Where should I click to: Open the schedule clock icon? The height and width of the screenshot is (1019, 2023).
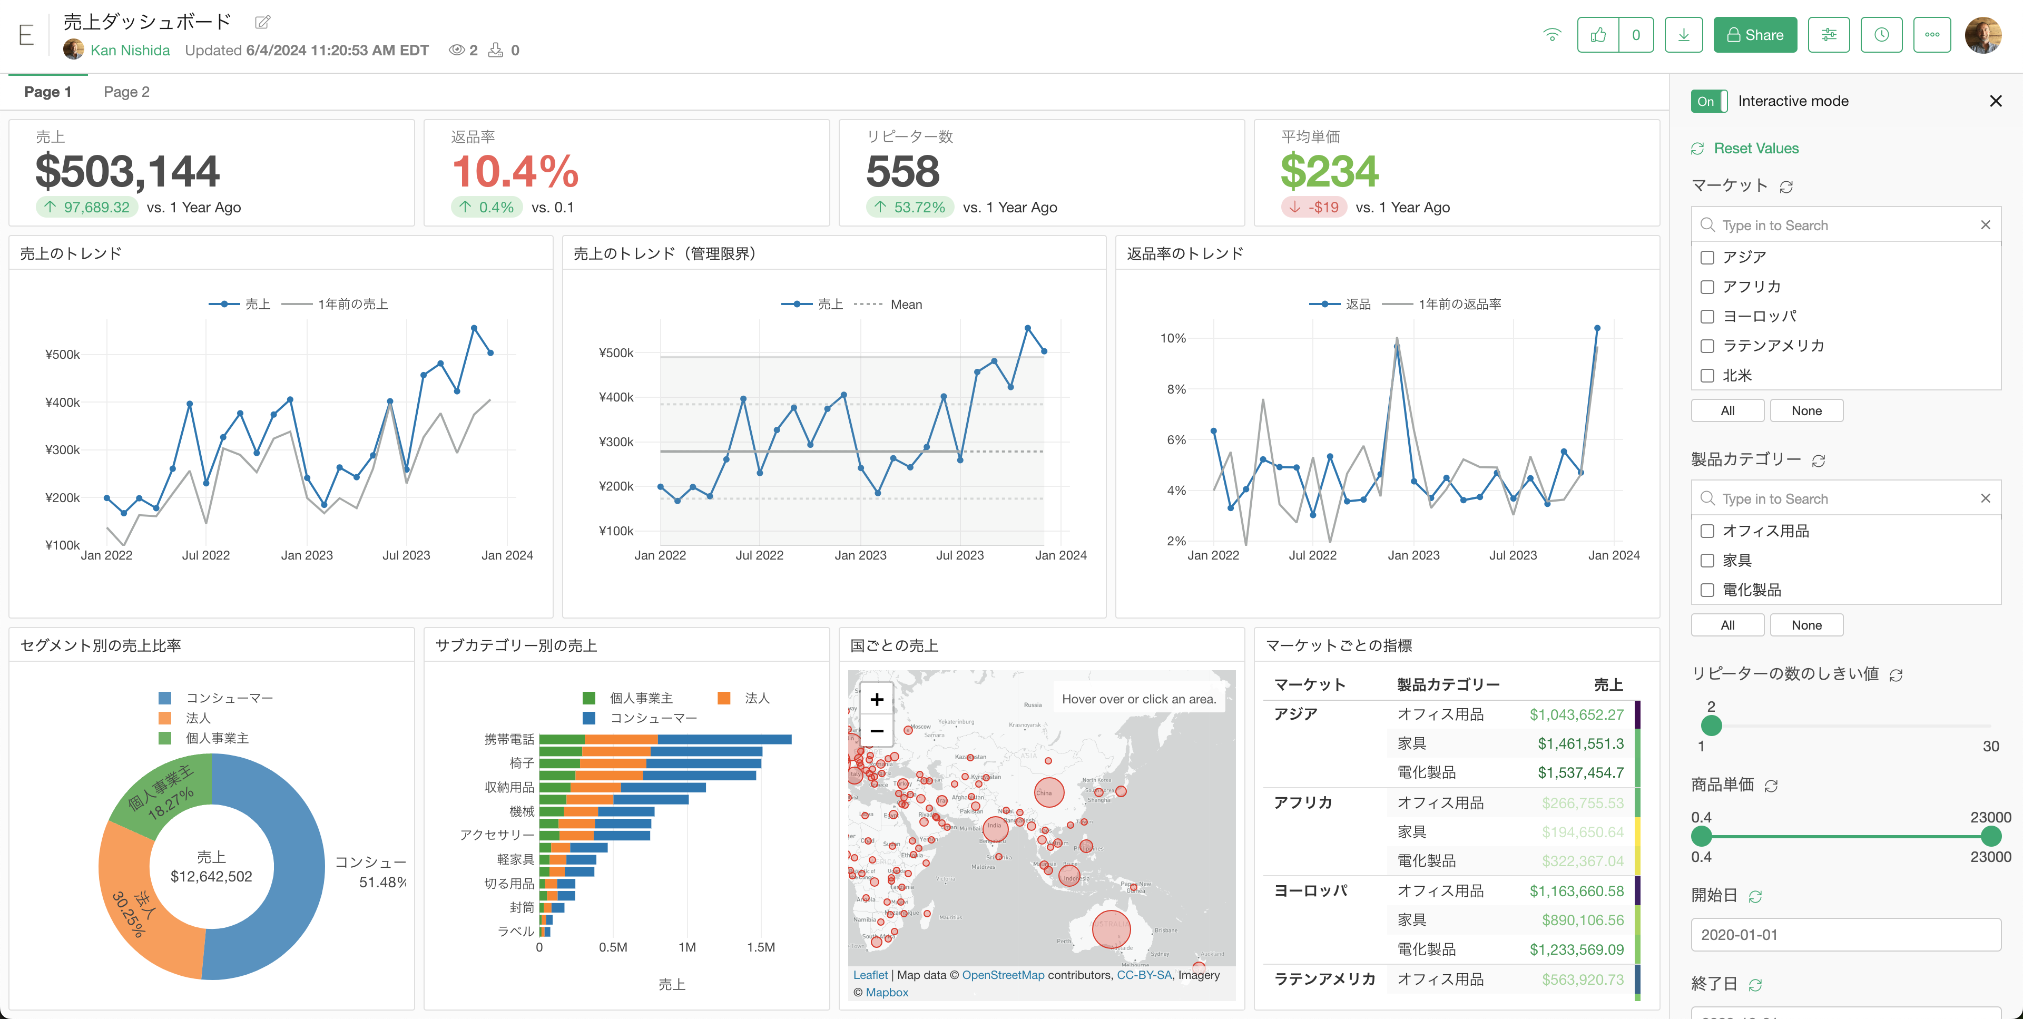click(1881, 35)
